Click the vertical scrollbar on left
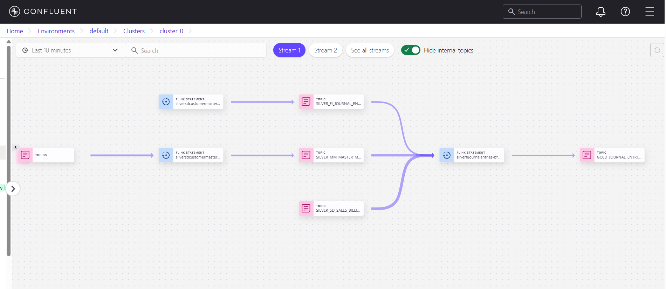 pos(8,150)
